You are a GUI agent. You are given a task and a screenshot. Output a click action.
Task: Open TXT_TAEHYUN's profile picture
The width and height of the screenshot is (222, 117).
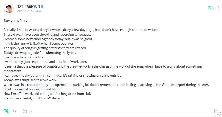click(9, 8)
